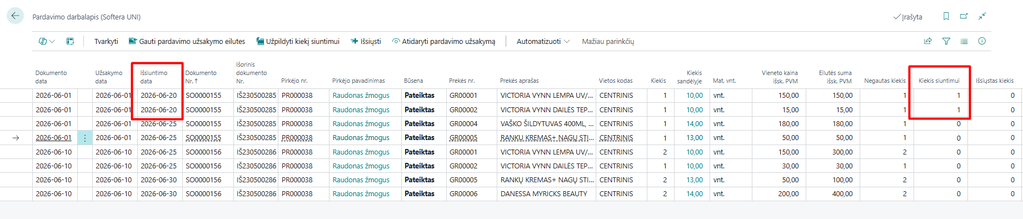Click the Išsiųsti action
The height and width of the screenshot is (219, 1023).
coord(366,42)
